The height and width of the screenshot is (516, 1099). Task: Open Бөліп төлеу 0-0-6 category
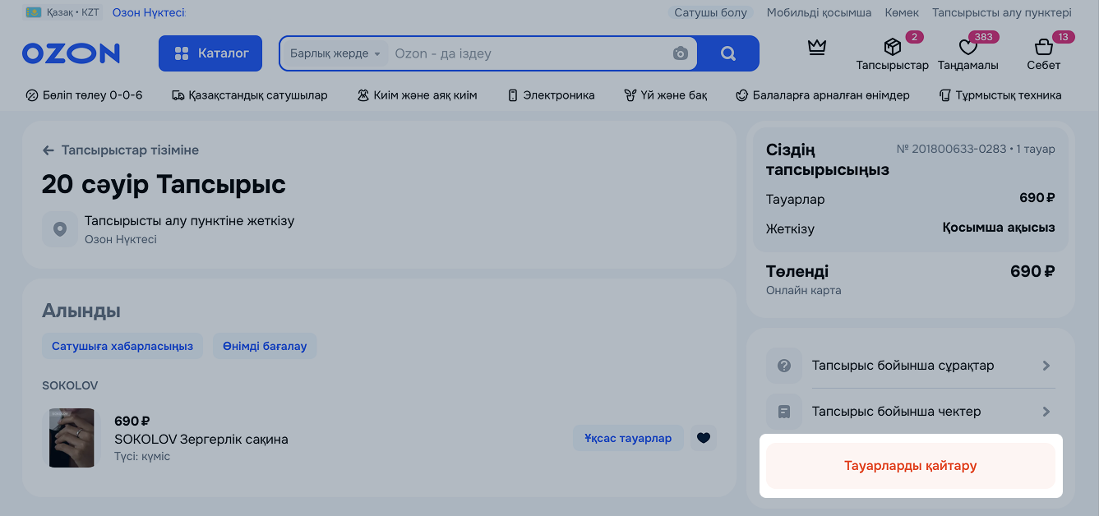84,95
